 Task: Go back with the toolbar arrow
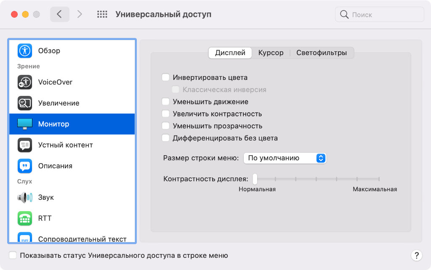(x=59, y=15)
